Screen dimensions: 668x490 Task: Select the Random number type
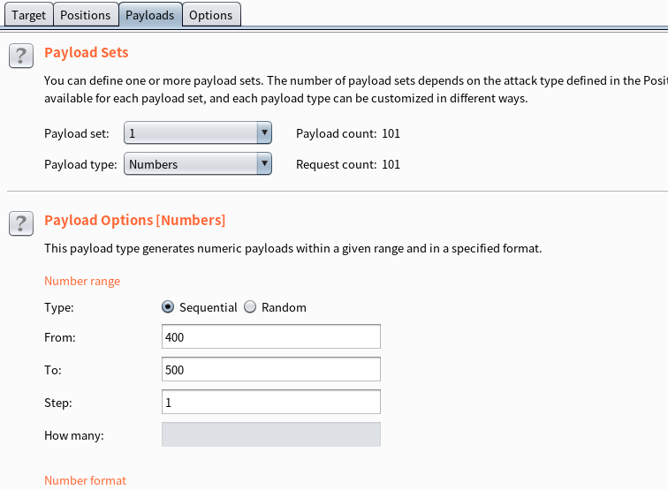pyautogui.click(x=250, y=307)
